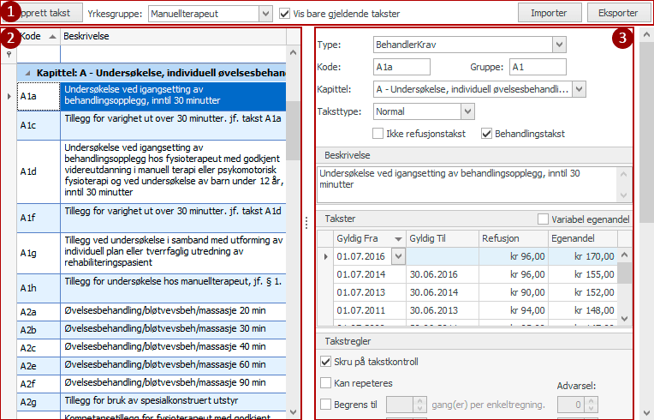Click the 30.06.2014 Gyldig Til cell
The width and height of the screenshot is (654, 420).
click(x=443, y=292)
